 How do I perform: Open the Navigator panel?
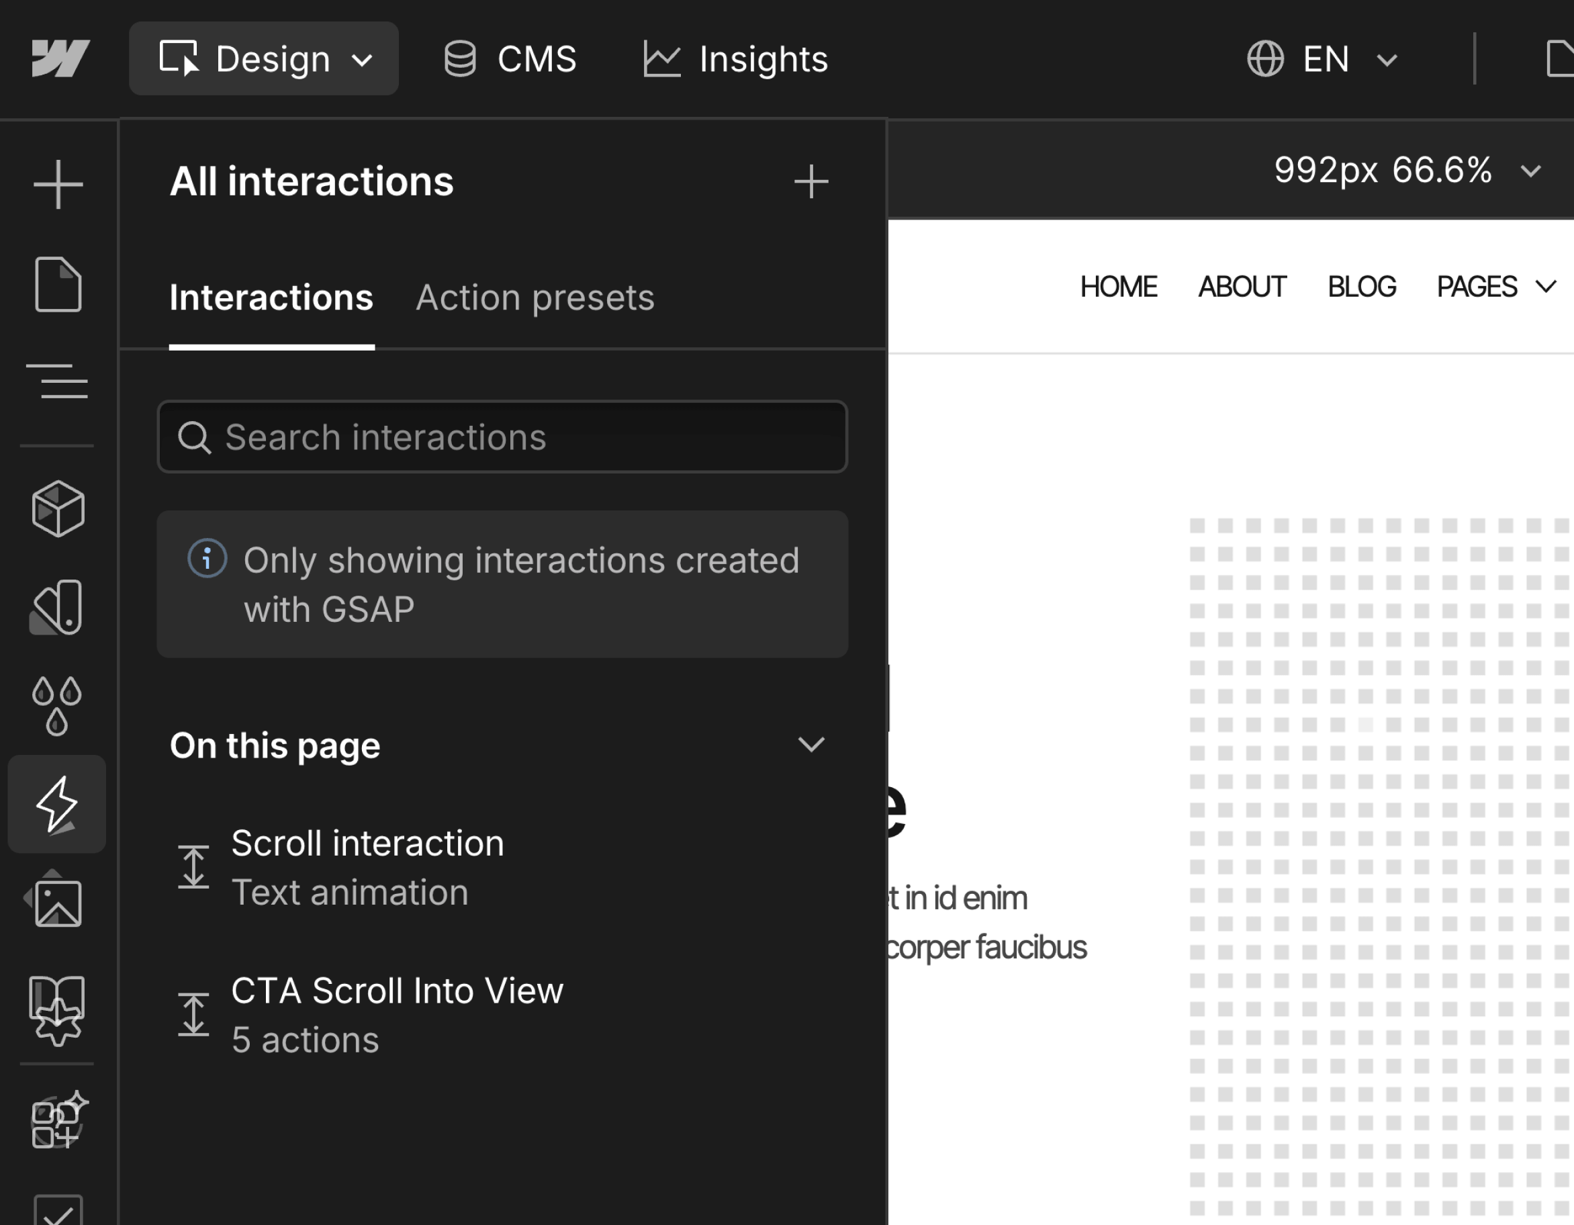point(58,382)
